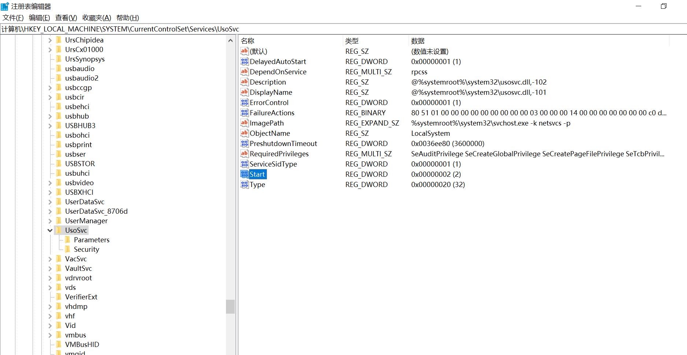Viewport: 687px width, 355px height.
Task: Click the REG_SZ icon beside Description
Action: point(244,82)
